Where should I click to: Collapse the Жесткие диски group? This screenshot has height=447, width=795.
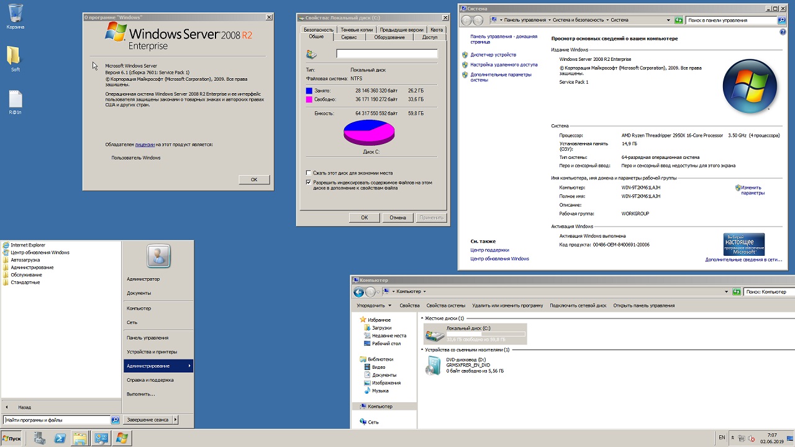[x=423, y=318]
